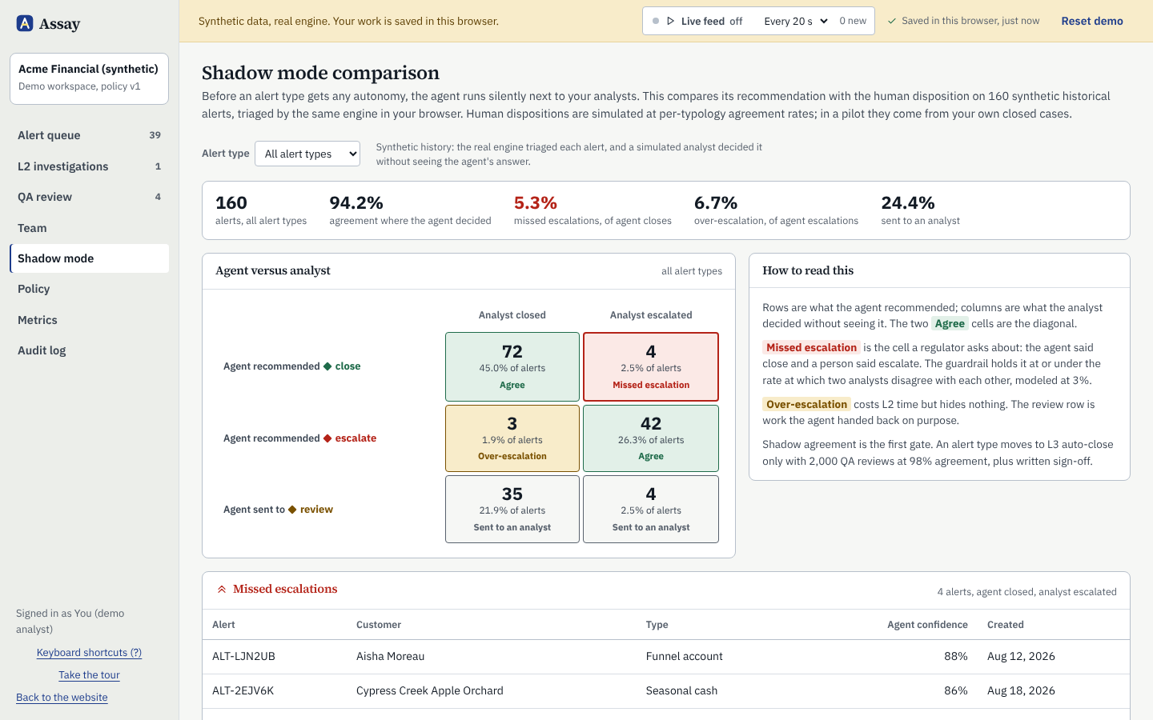Click the 5.3% missed escalations stat
This screenshot has height=720, width=1153.
tap(593, 210)
